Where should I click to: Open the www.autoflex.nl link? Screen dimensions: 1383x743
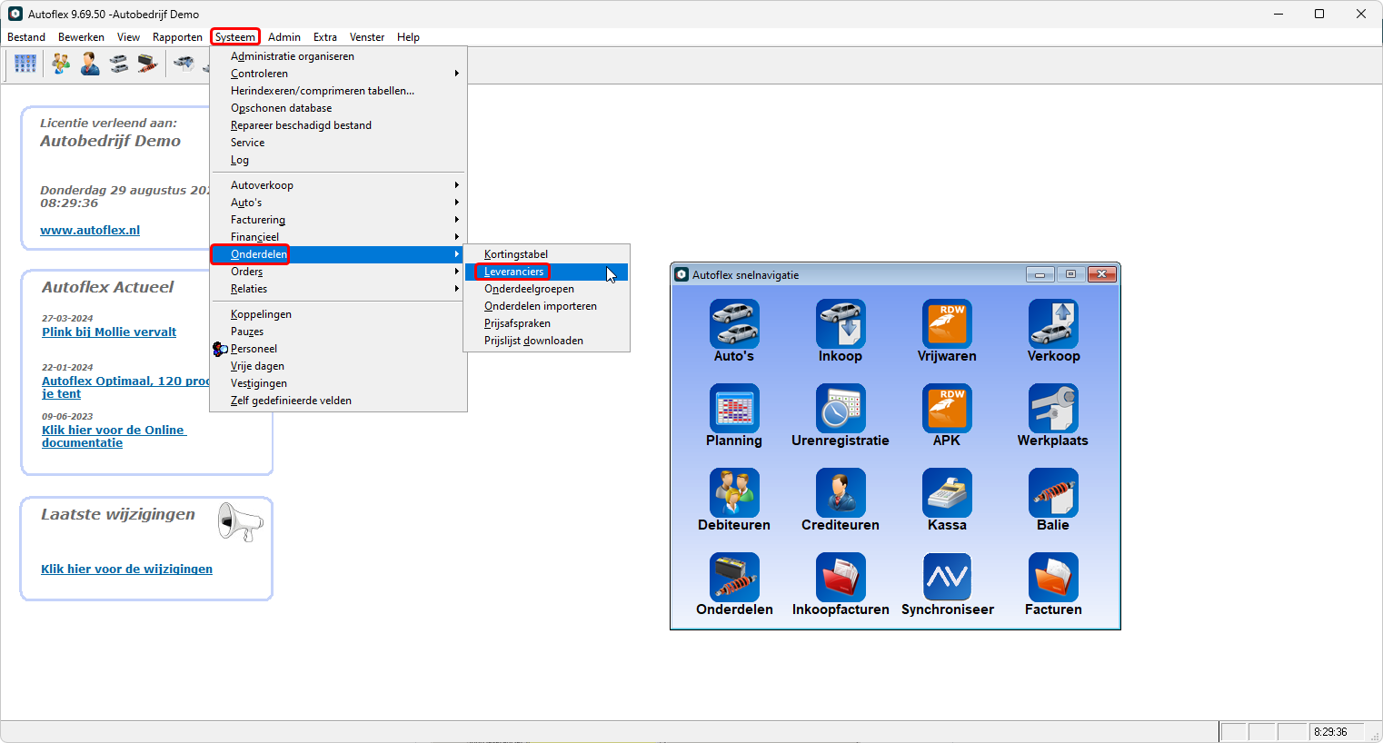click(90, 231)
